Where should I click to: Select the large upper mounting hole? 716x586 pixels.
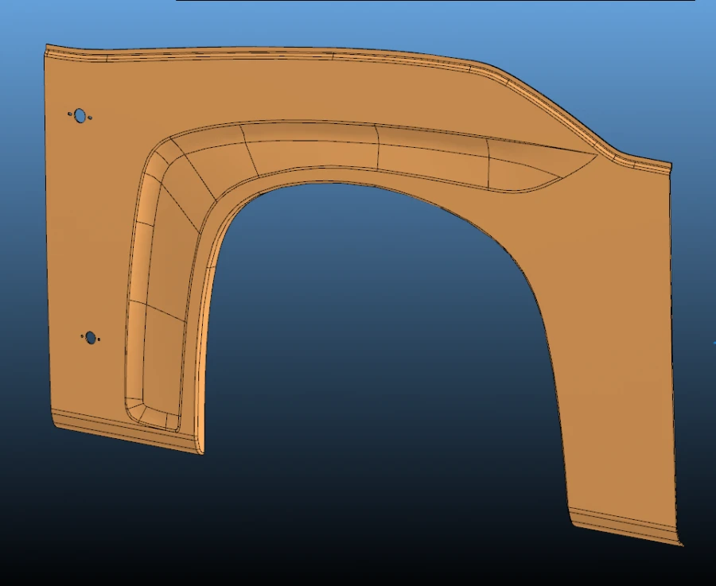pyautogui.click(x=80, y=115)
